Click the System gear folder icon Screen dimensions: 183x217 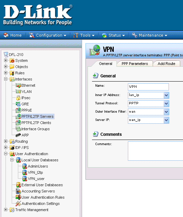[x=12, y=60]
